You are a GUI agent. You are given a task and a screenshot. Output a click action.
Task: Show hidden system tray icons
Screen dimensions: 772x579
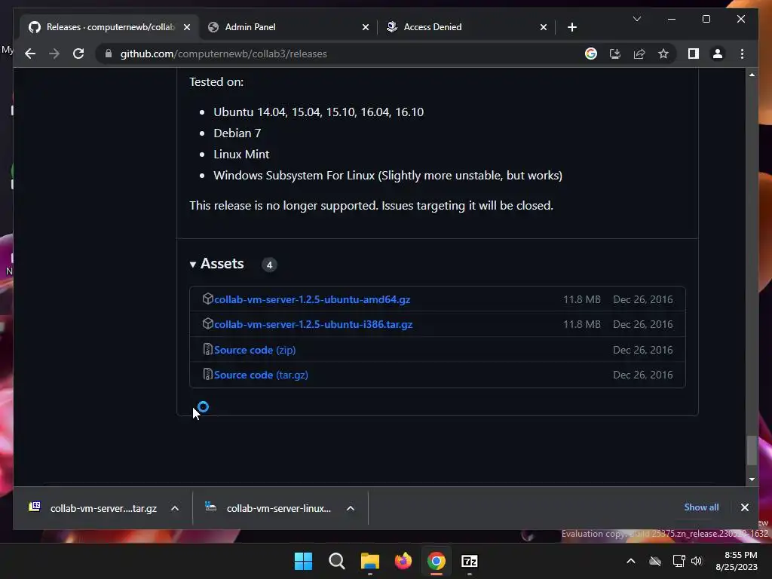coord(631,561)
